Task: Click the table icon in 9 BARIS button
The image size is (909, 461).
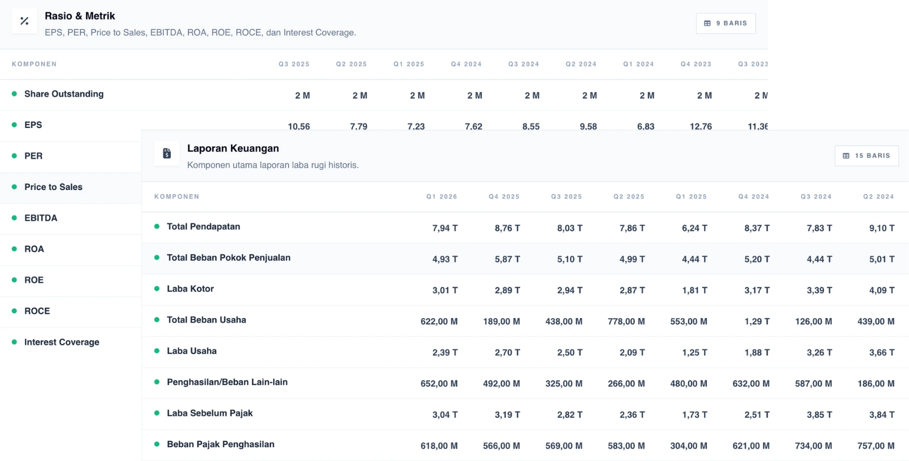Action: click(x=707, y=23)
